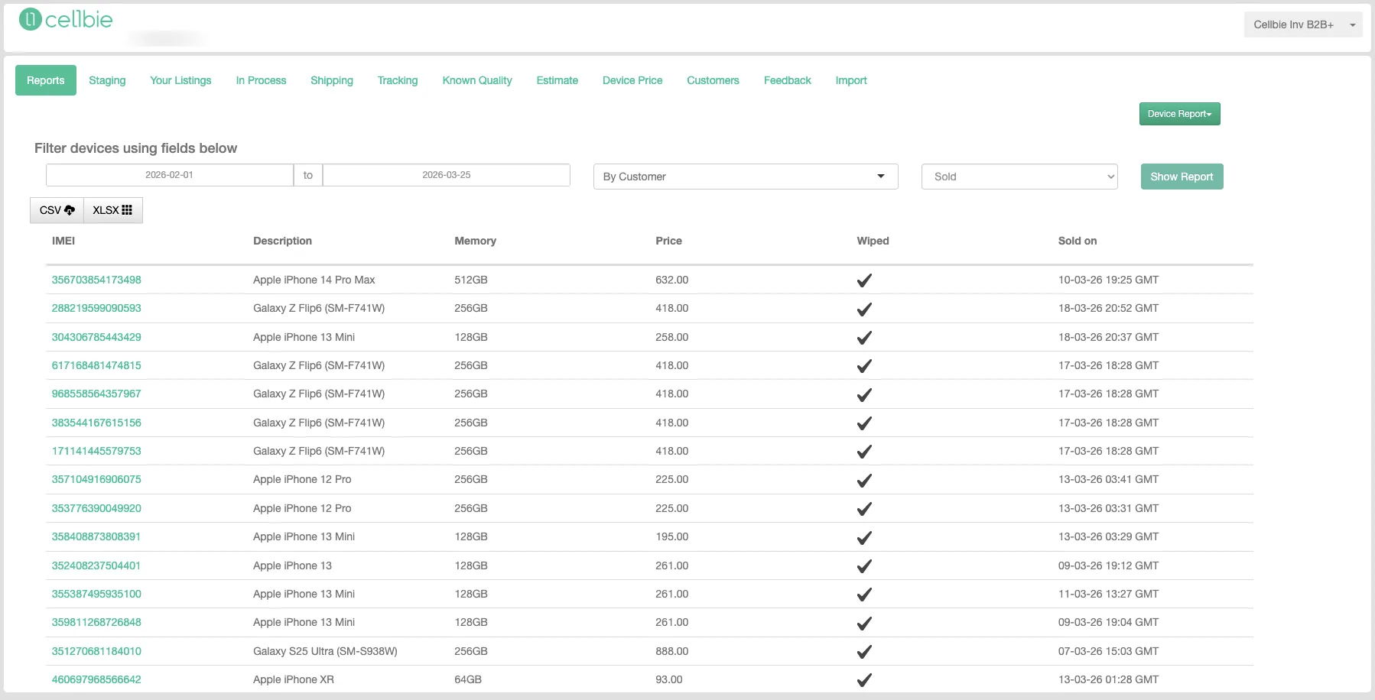Viewport: 1375px width, 700px height.
Task: Switch to the Staging tab
Action: pyautogui.click(x=107, y=80)
